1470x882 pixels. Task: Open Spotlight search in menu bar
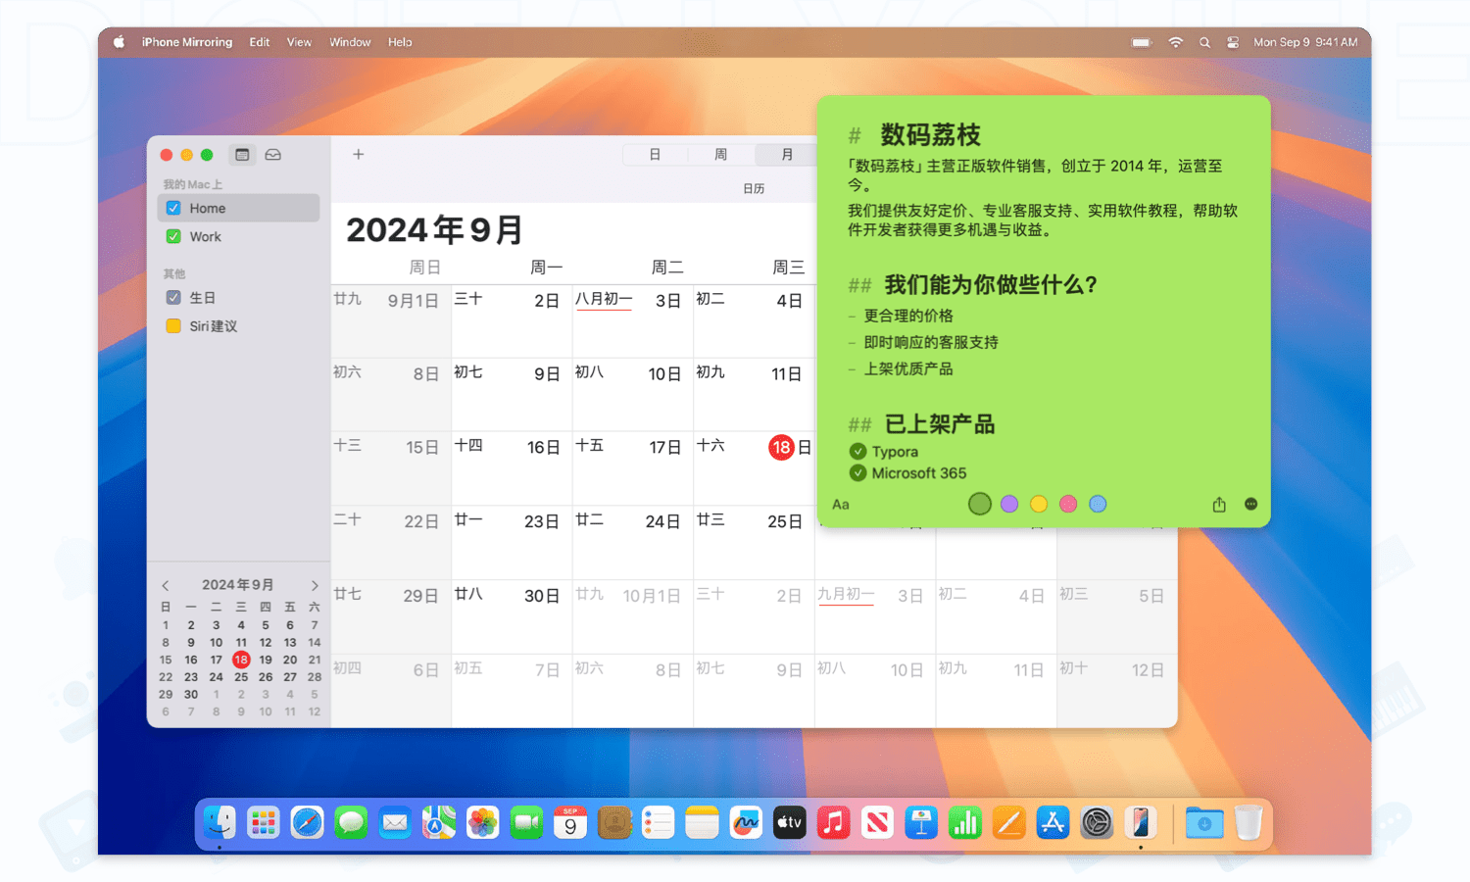point(1204,42)
